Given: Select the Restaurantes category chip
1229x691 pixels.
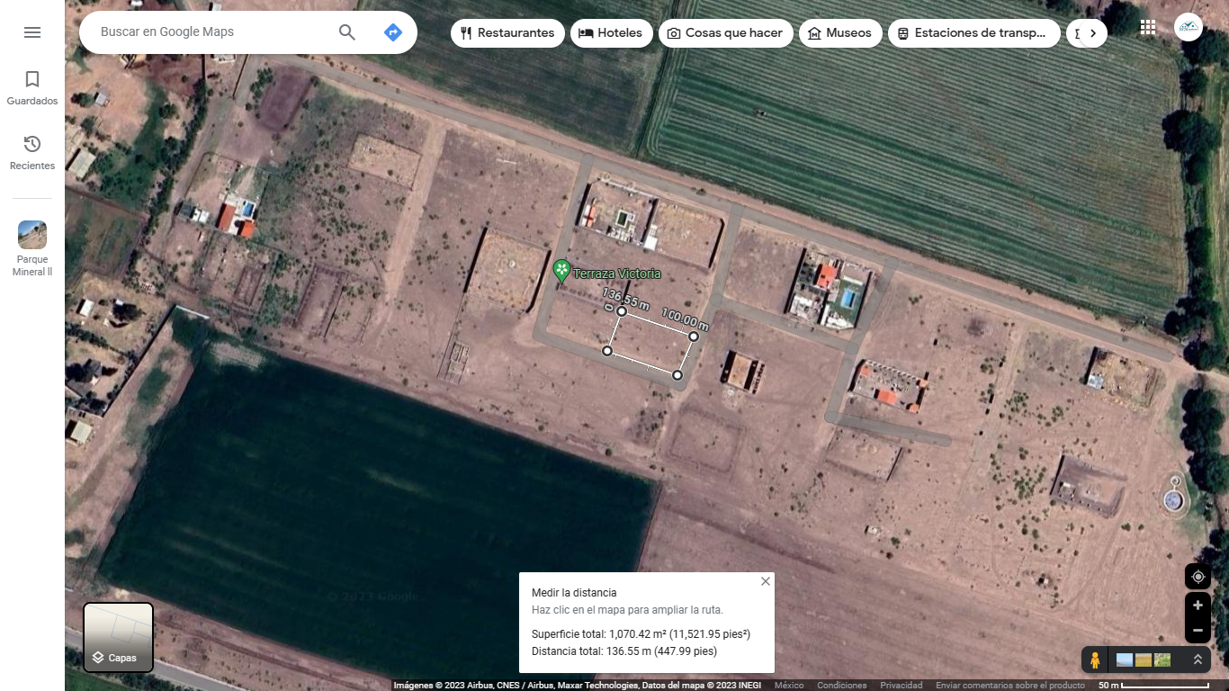Looking at the screenshot, I should point(507,33).
